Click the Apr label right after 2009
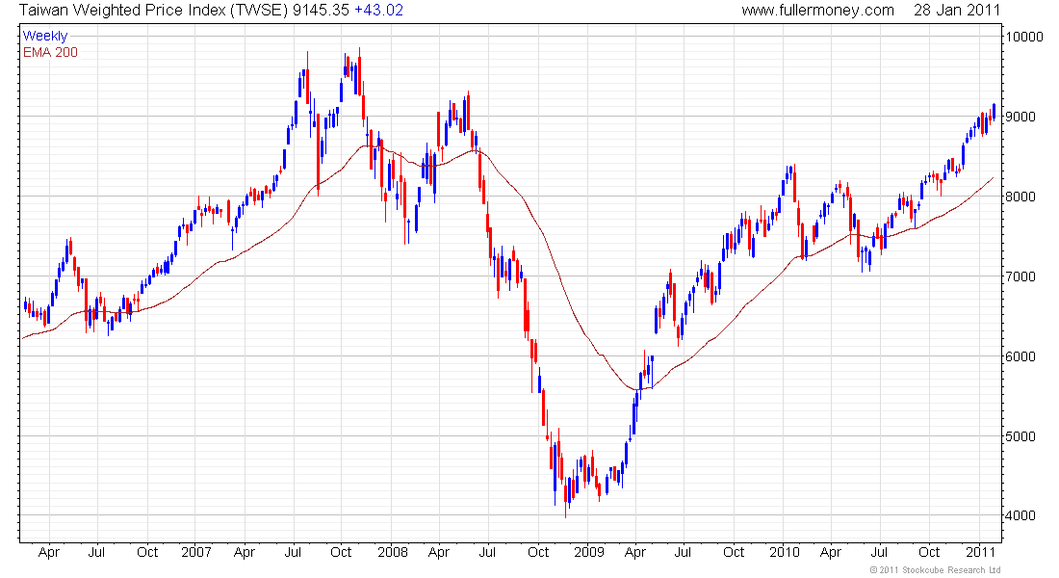The image size is (1059, 578). tap(635, 552)
